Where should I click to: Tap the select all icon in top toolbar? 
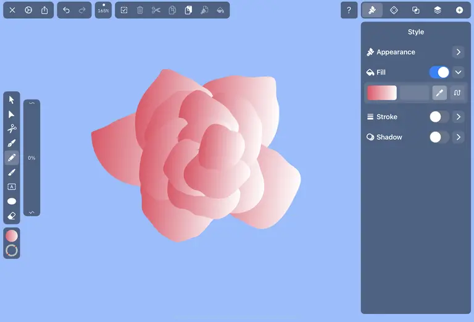[x=124, y=11]
